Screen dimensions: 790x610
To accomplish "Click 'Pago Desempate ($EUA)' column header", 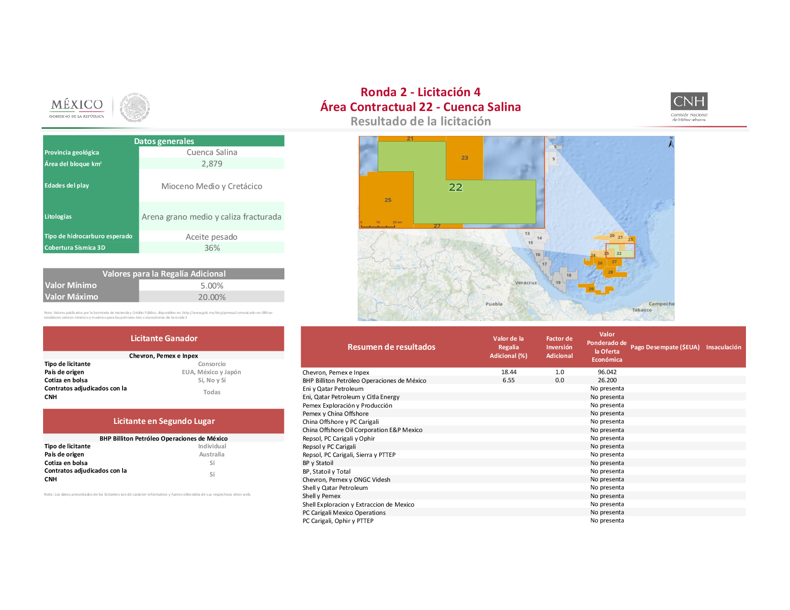I will pos(665,347).
